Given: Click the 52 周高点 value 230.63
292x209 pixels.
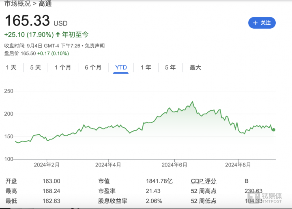Looking at the screenshot, I should point(253,191).
